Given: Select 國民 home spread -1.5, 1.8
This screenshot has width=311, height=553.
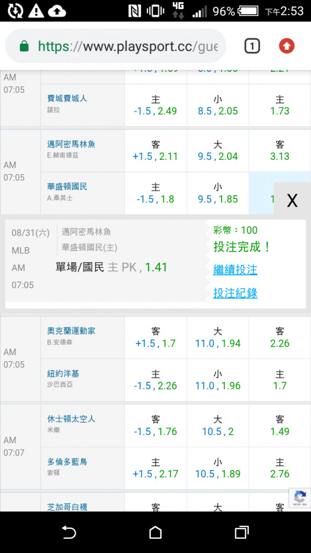Looking at the screenshot, I should (x=156, y=193).
